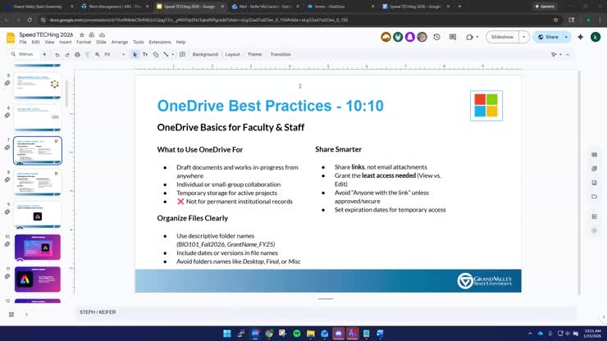Open the Theme panel
607x341 pixels.
(x=254, y=55)
